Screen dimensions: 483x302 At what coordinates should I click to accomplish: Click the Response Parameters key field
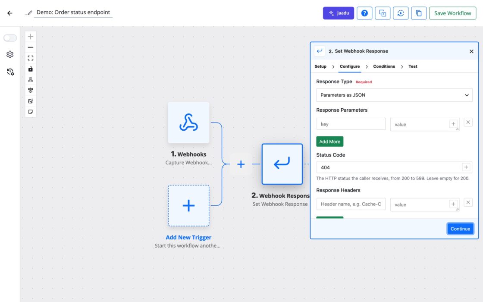351,124
